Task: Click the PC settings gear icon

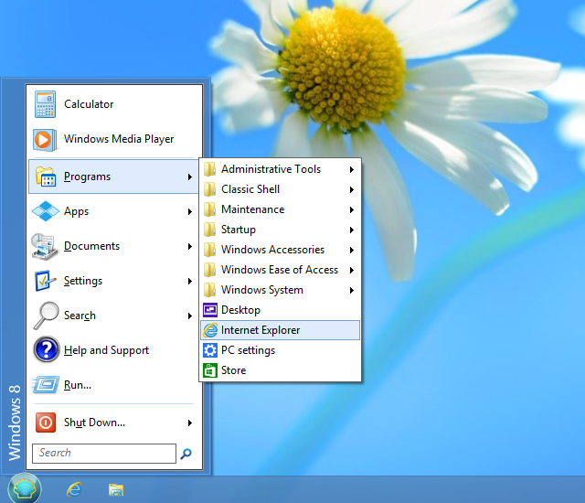Action: [210, 350]
